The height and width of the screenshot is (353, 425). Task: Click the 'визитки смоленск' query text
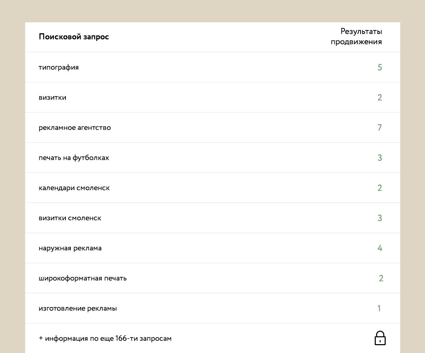(70, 218)
